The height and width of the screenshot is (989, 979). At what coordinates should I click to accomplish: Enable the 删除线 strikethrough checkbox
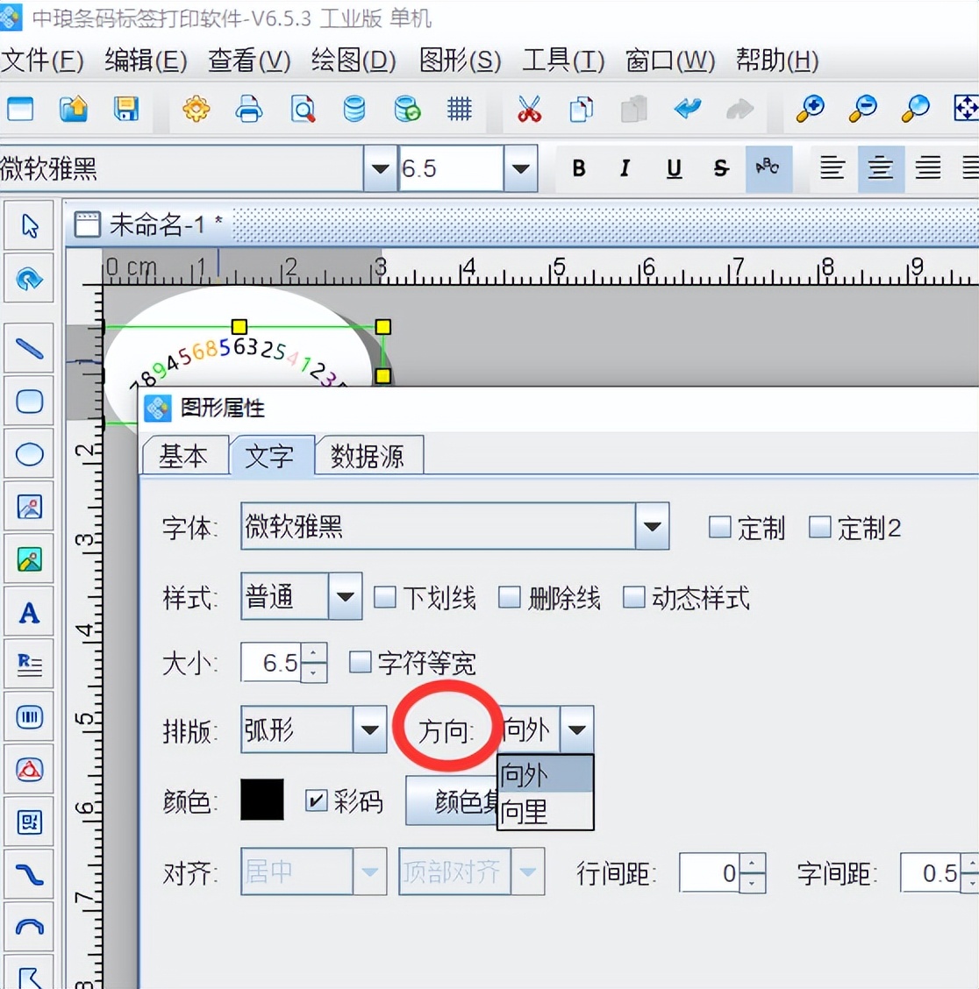pos(510,597)
